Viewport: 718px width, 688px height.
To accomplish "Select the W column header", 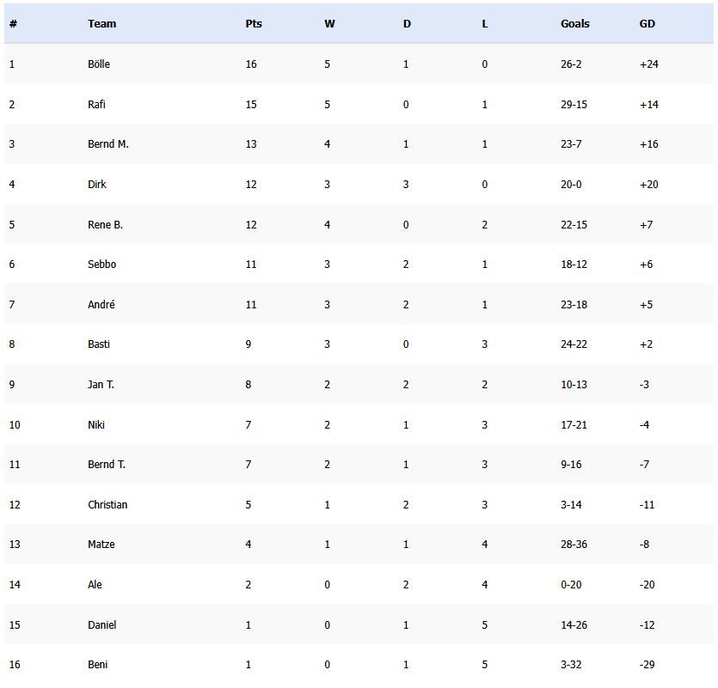I will tap(329, 24).
